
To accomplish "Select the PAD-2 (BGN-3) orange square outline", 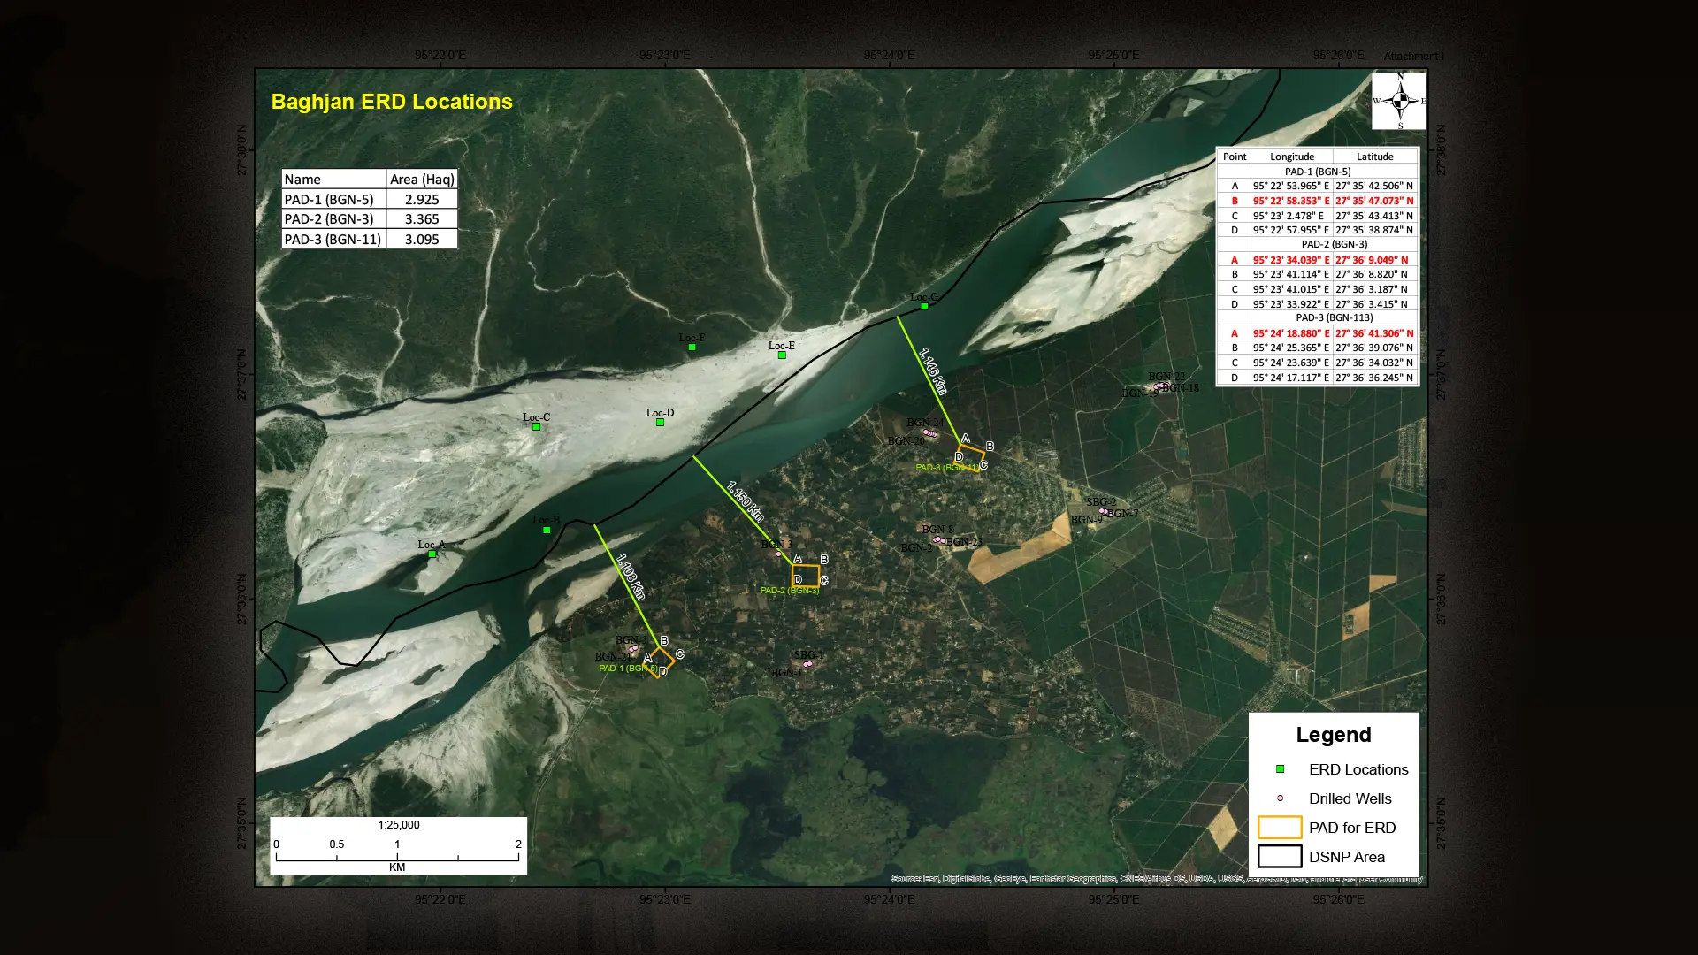I will (806, 576).
